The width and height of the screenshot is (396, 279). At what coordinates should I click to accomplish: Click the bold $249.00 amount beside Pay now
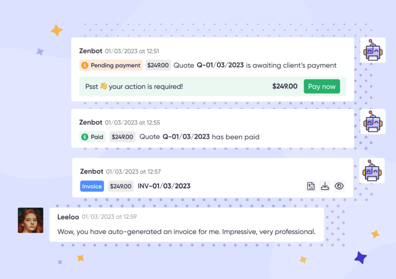[285, 86]
